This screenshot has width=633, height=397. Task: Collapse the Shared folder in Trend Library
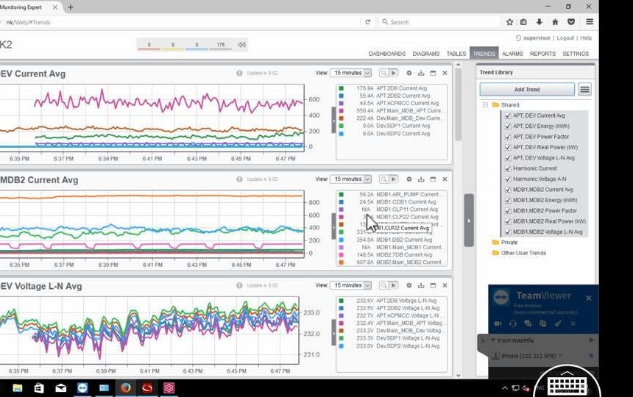coord(486,105)
